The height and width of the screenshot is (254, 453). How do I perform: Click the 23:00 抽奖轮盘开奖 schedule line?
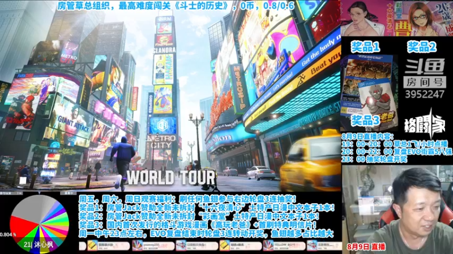point(374,159)
